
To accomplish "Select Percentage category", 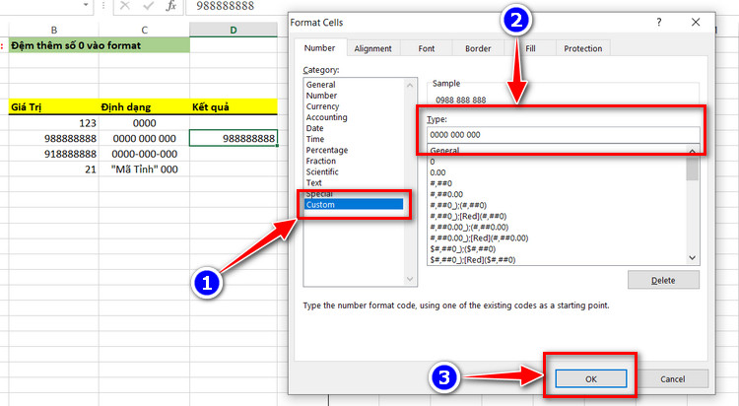I will 327,150.
